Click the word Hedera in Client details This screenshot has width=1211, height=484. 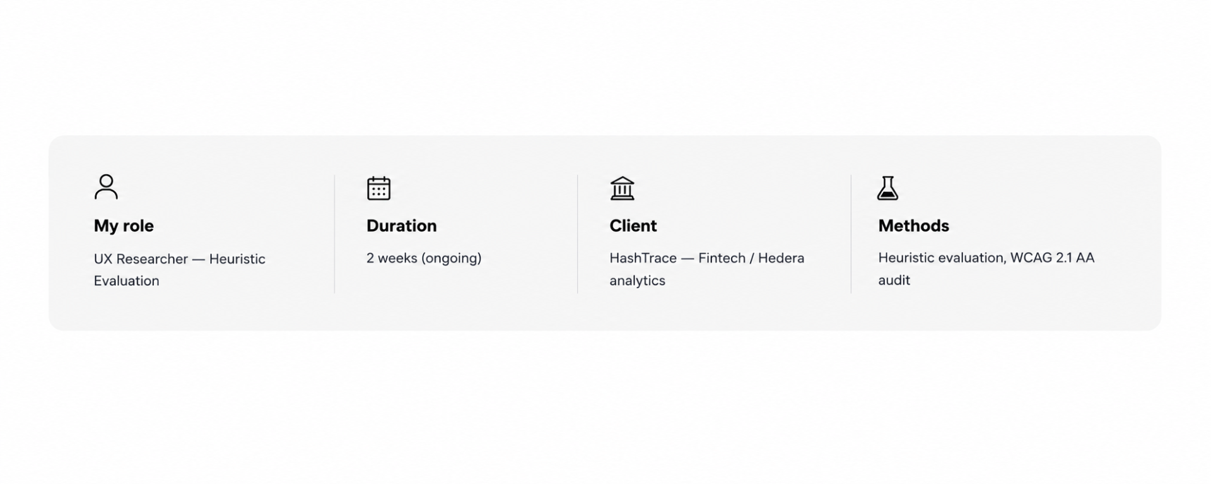pos(781,258)
